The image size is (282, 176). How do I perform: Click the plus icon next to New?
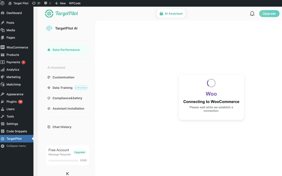pyautogui.click(x=57, y=3)
